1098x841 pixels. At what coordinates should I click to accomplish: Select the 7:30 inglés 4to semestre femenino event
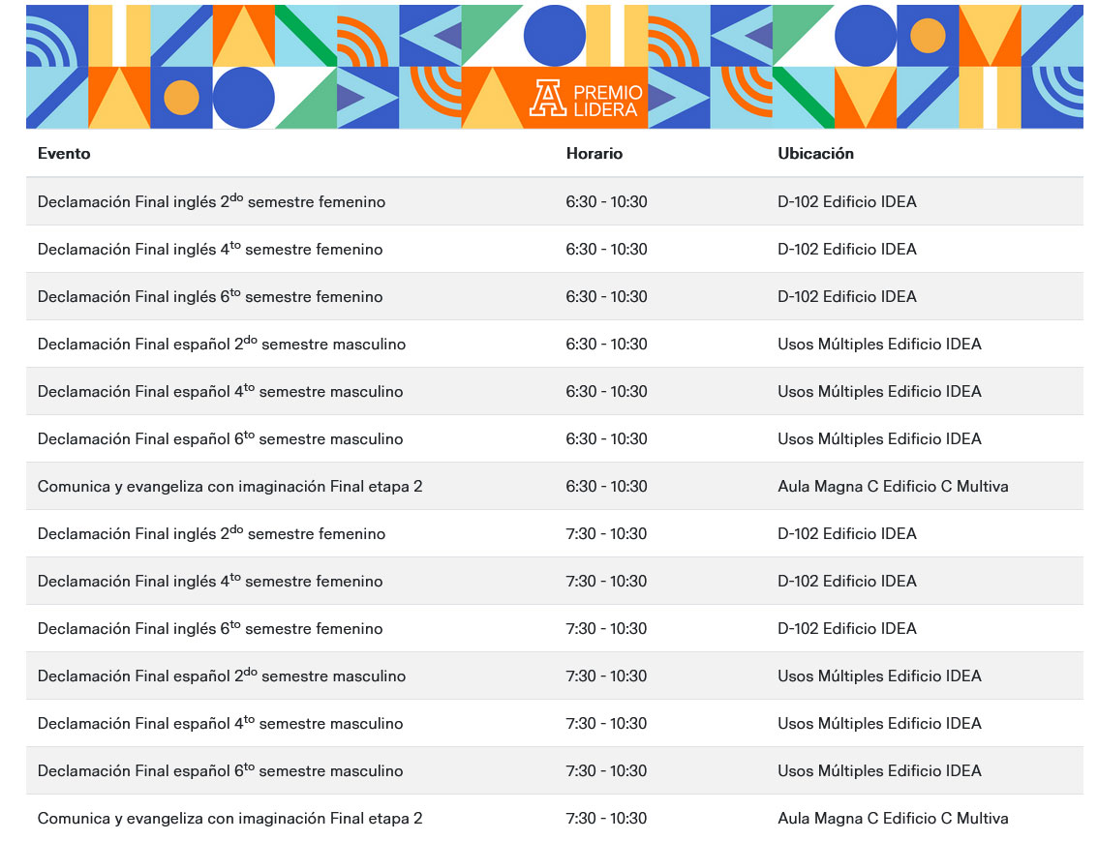pyautogui.click(x=210, y=581)
